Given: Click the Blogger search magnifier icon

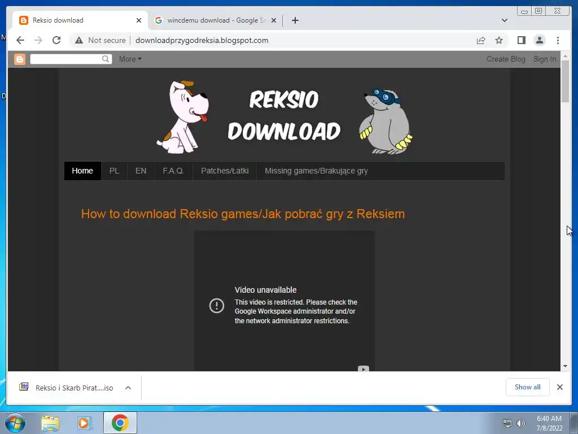Looking at the screenshot, I should click(x=106, y=59).
